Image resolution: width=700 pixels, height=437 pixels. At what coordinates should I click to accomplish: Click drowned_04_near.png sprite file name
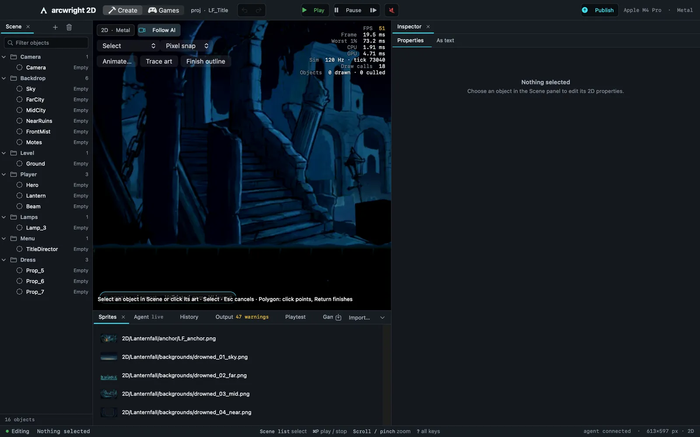click(x=186, y=413)
